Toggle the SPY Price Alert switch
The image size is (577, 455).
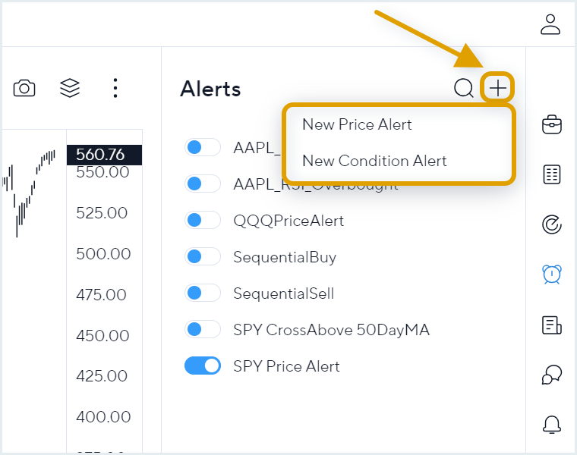pos(203,366)
